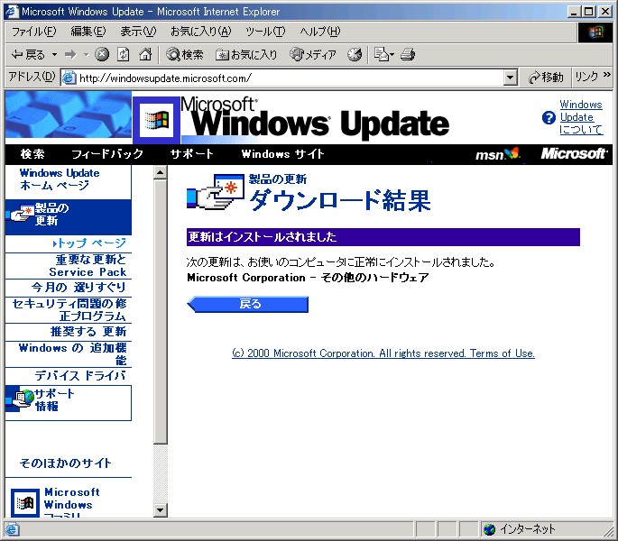618x541 pixels.
Task: Click the Stop loading icon
Action: 102,54
